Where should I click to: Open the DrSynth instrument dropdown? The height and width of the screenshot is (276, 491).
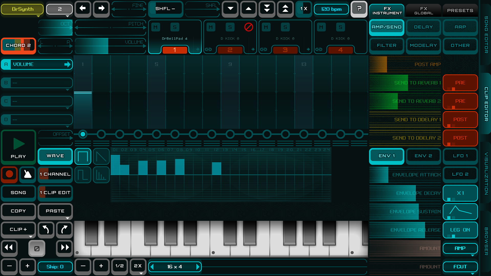(23, 9)
